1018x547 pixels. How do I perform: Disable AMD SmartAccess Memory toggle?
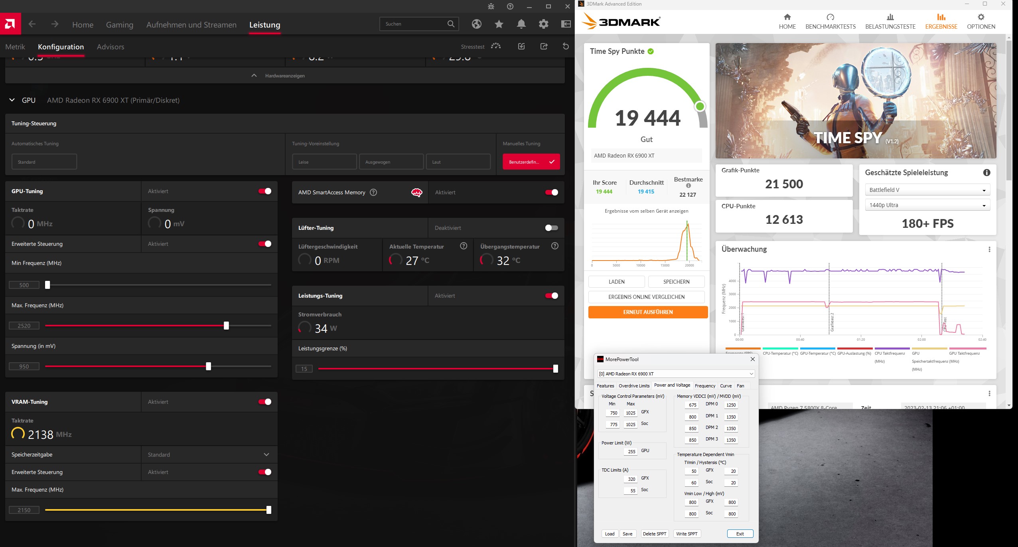point(551,192)
